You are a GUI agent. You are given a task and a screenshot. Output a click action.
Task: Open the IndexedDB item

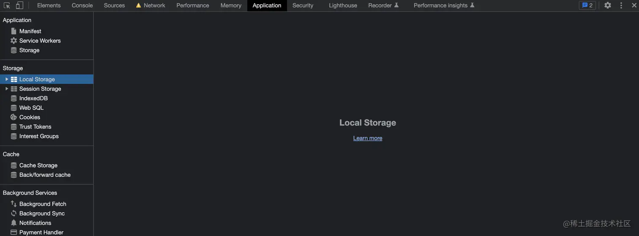point(46,98)
